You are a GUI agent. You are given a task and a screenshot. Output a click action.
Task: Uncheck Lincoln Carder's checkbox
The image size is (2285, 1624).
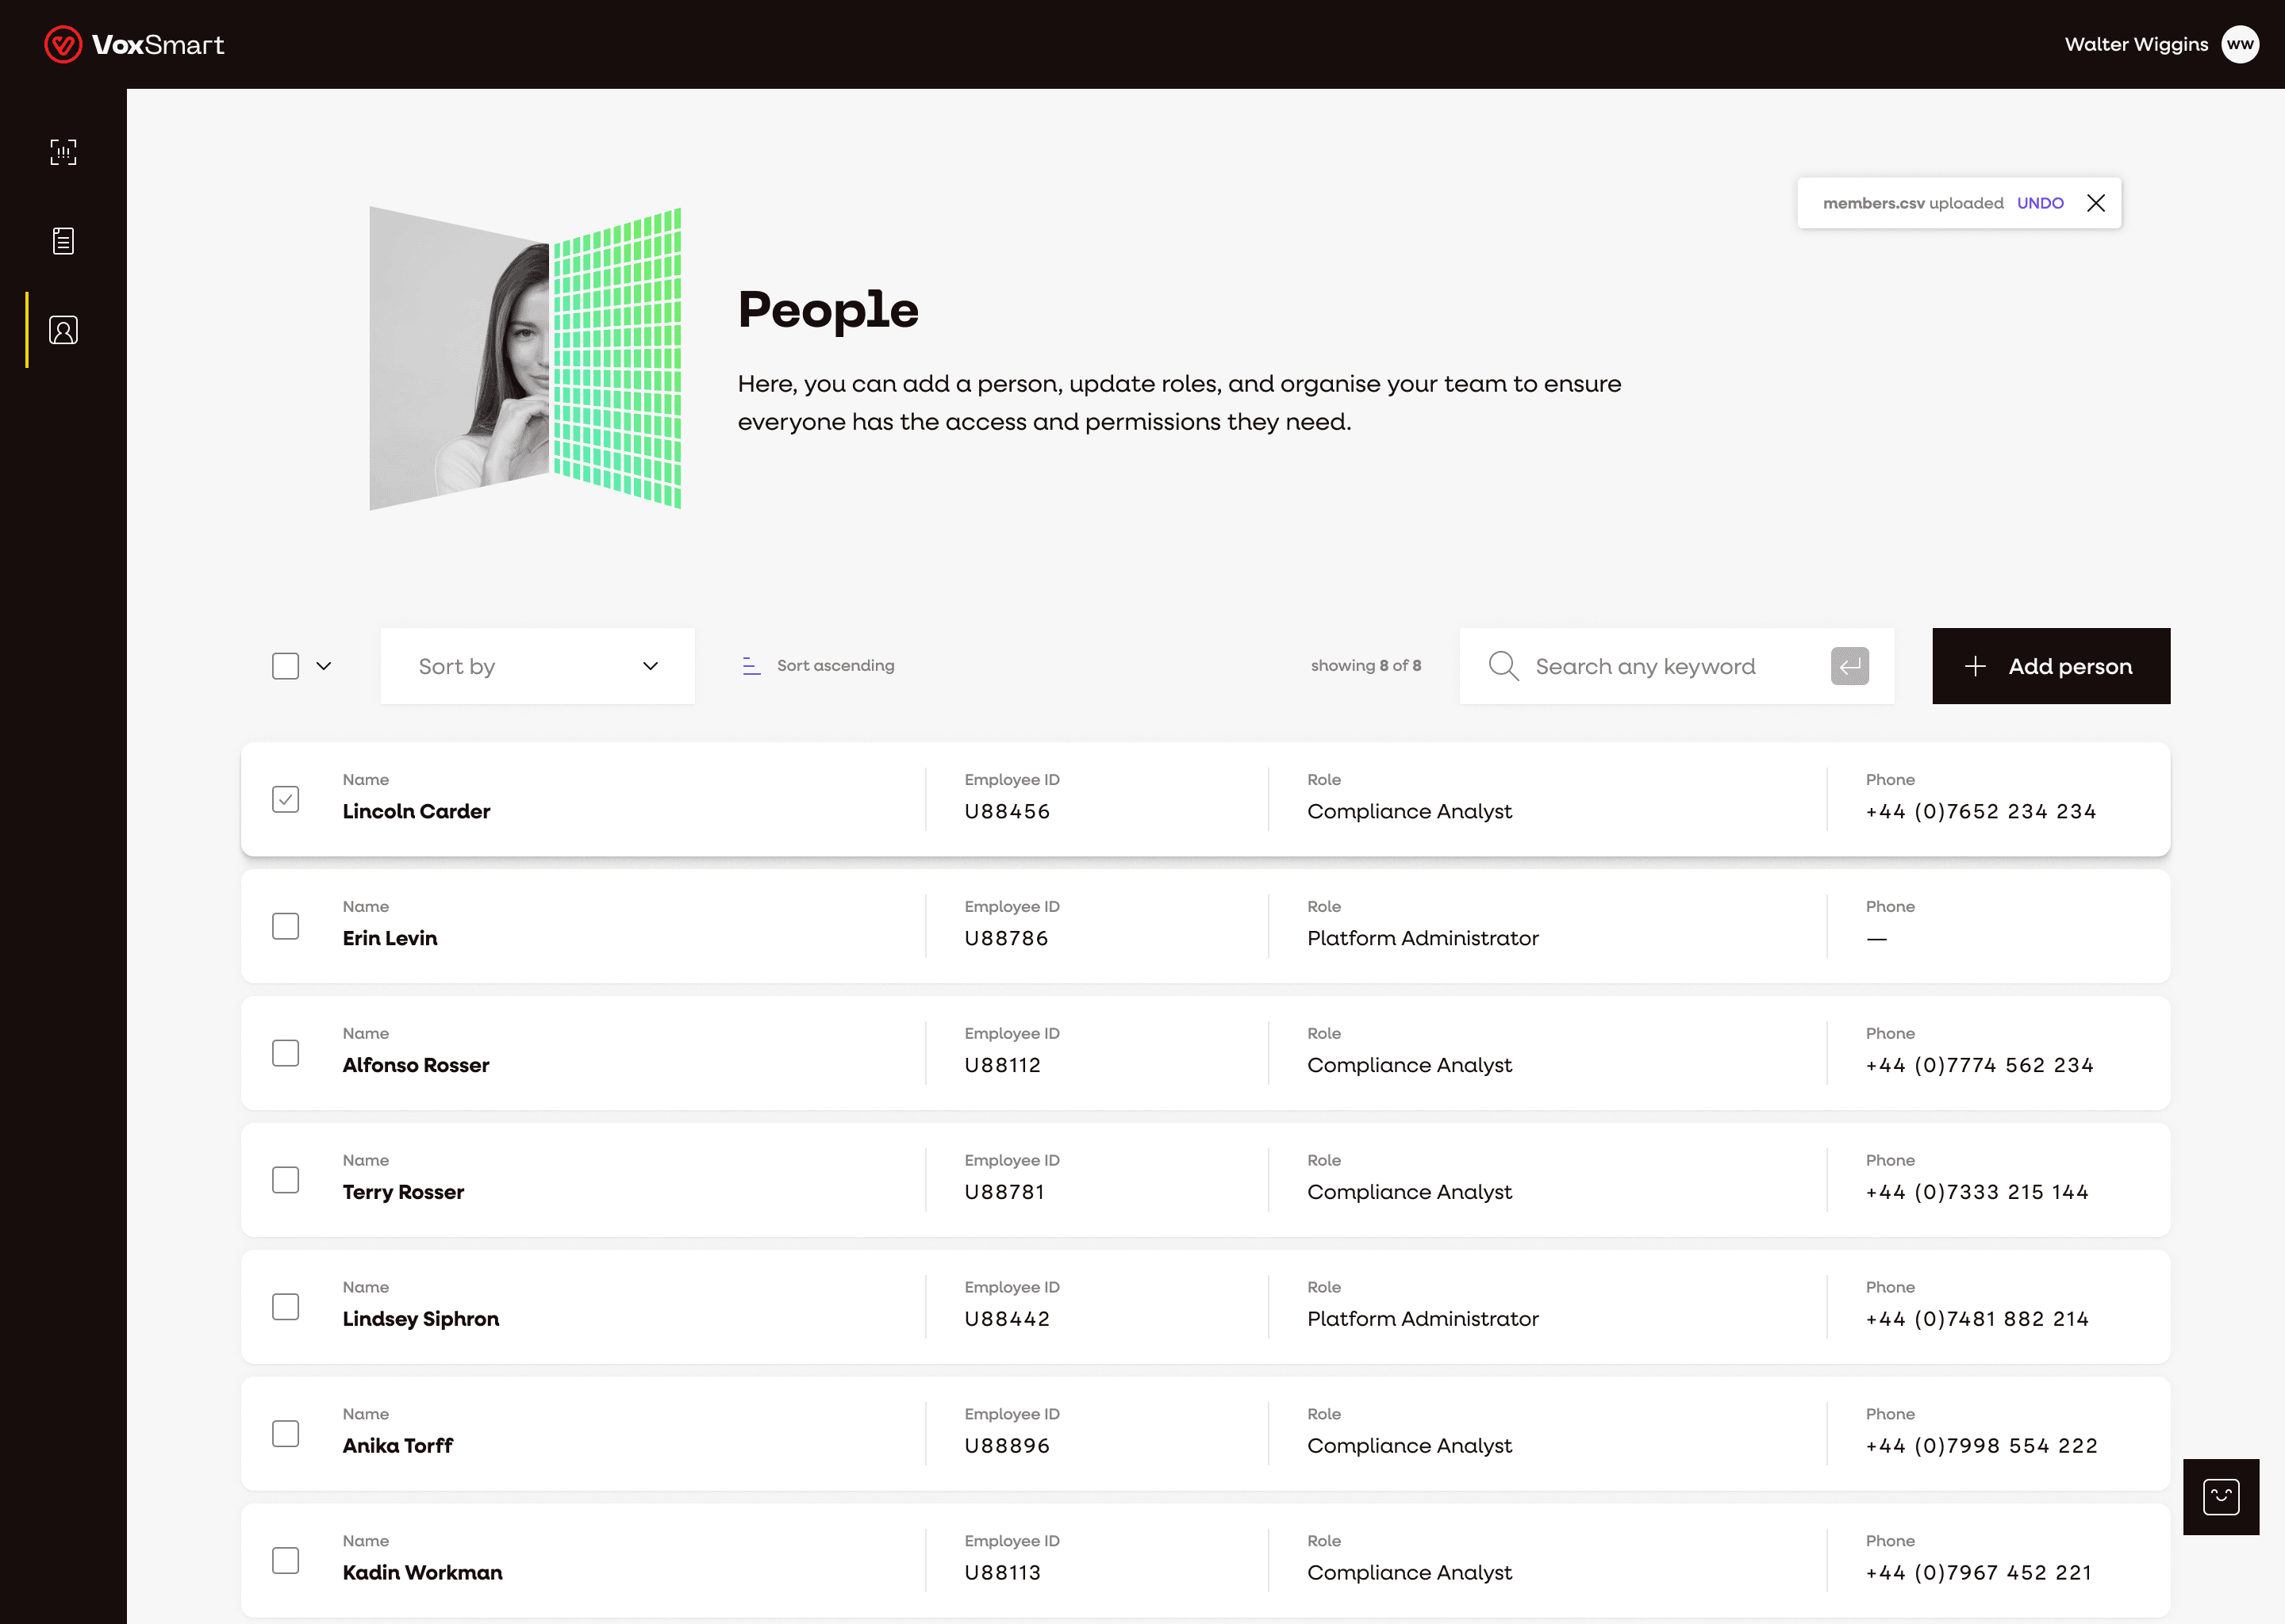coord(286,799)
